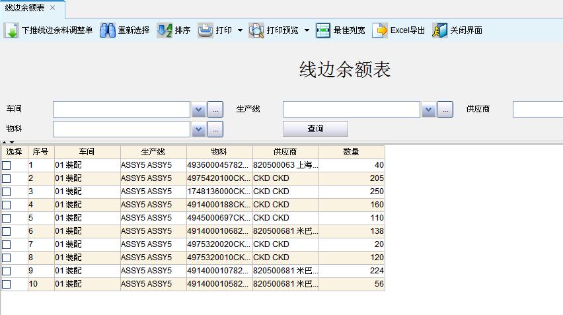Open the 生产线 browse ellipsis button
The image size is (563, 315).
(x=445, y=110)
